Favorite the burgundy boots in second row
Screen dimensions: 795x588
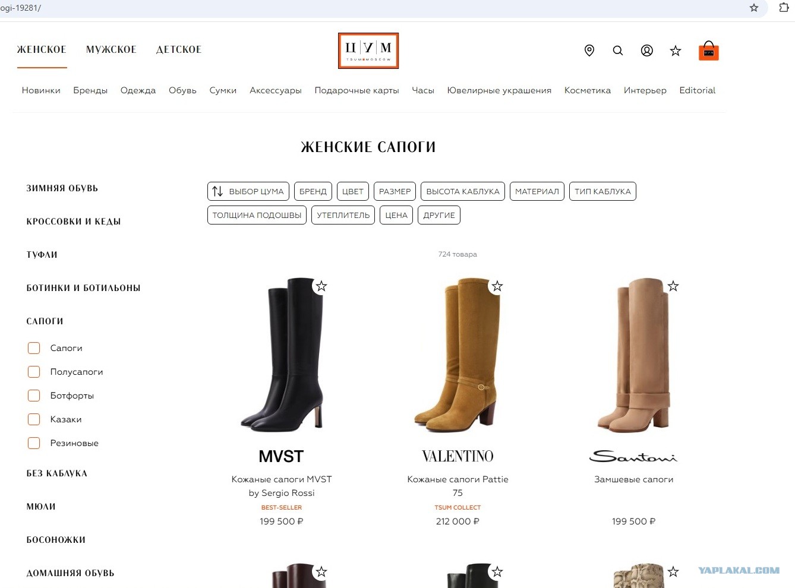pos(321,572)
